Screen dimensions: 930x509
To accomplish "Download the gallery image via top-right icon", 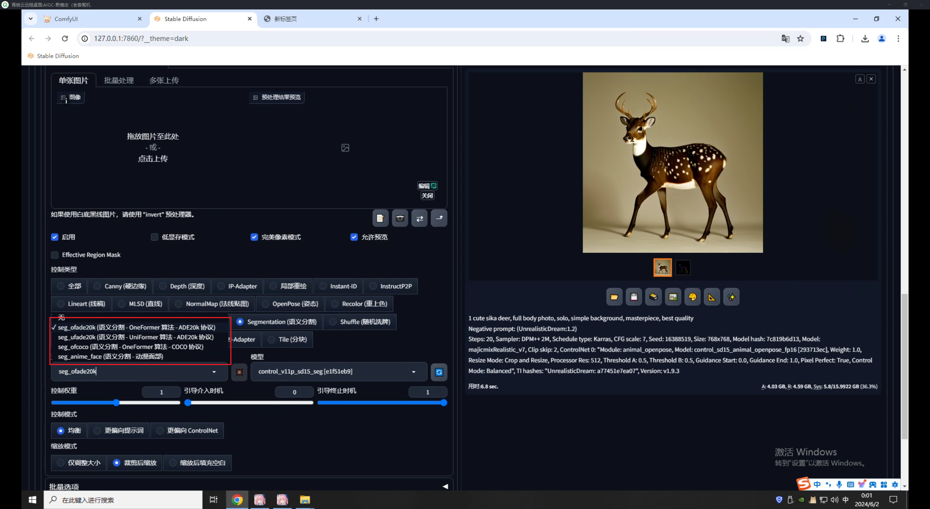I will [x=860, y=79].
